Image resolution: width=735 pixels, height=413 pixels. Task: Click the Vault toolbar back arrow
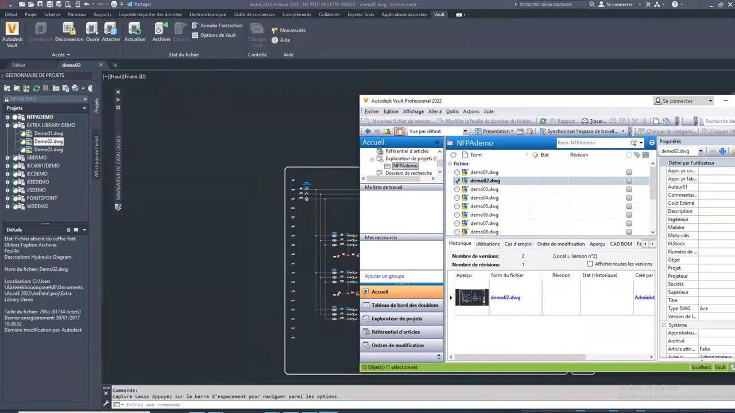click(368, 131)
